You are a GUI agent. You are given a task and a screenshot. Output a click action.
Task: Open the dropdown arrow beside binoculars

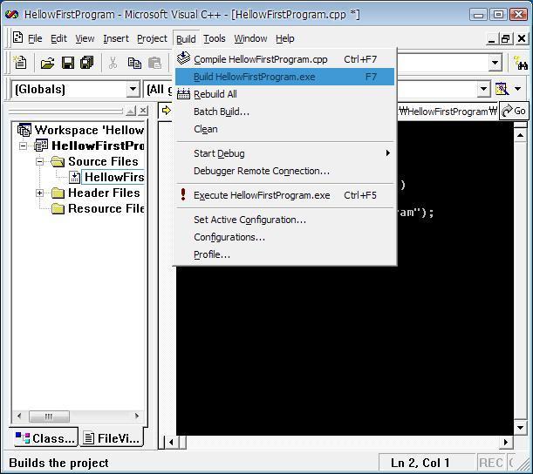(495, 63)
